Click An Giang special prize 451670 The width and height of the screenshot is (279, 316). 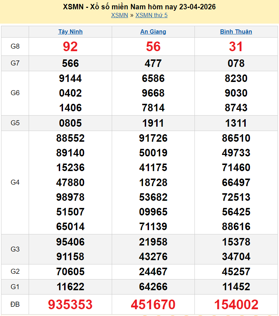[153, 305]
